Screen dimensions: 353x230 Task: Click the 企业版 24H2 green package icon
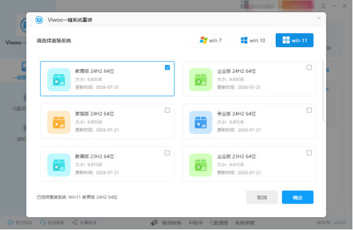tap(200, 80)
